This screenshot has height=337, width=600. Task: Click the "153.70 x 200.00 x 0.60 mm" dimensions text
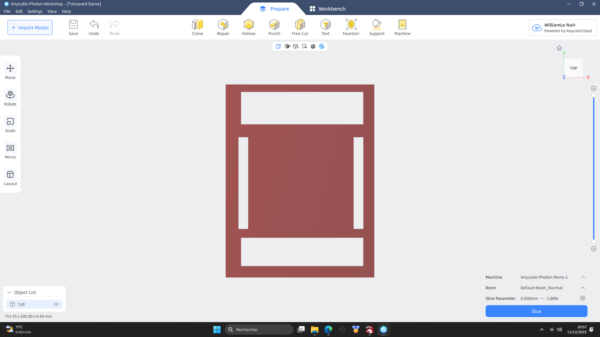[x=28, y=316]
